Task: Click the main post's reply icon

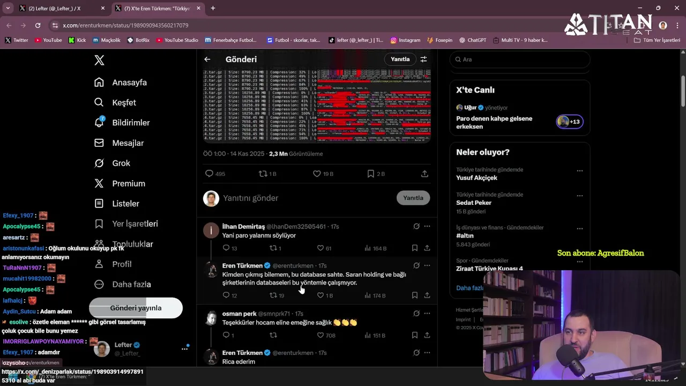Action: click(209, 174)
